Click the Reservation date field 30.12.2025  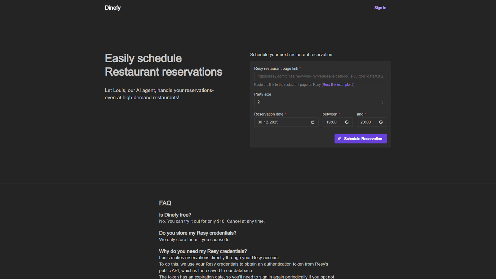[286, 122]
